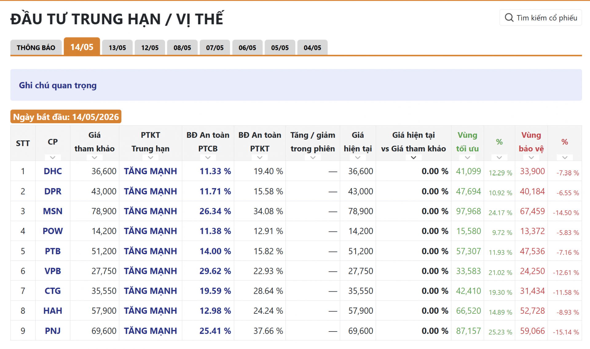Viewport: 590px width, 349px height.
Task: Open dropdown under the red % column
Action: [x=565, y=158]
